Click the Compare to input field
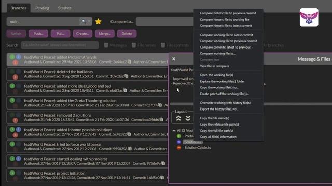The width and height of the screenshot is (332, 186). tap(165, 21)
